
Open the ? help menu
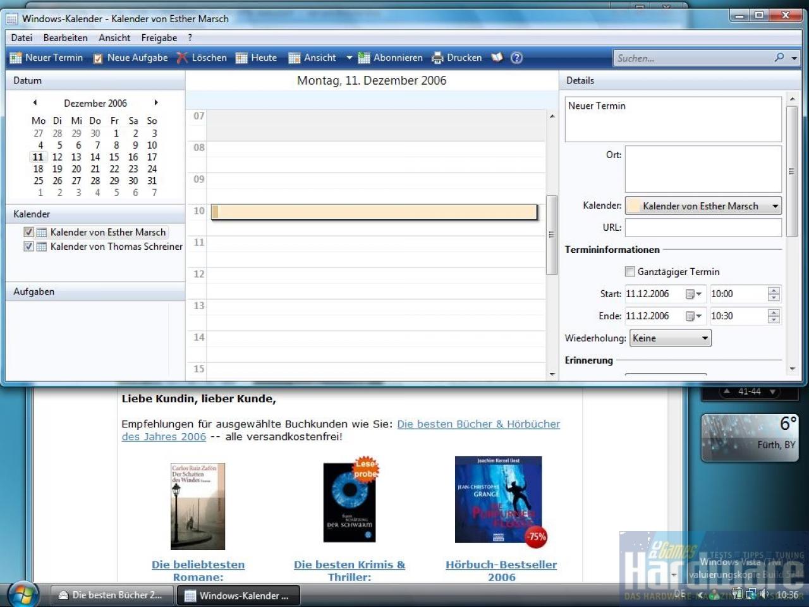tap(190, 37)
